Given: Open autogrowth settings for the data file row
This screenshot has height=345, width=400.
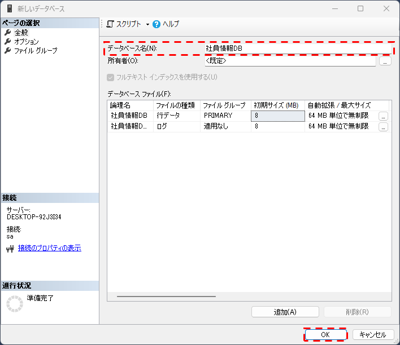Looking at the screenshot, I should click(383, 116).
